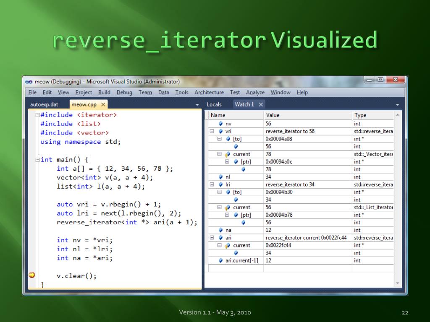Click the Name column header

point(236,115)
